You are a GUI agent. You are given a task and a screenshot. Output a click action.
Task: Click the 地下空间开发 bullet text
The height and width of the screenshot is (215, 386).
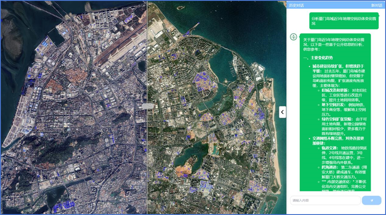click(333, 105)
